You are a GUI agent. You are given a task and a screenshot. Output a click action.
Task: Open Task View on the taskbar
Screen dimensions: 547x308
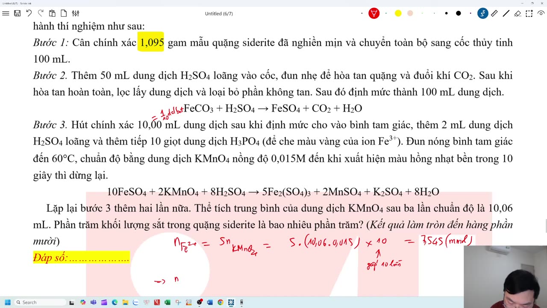coord(72,302)
